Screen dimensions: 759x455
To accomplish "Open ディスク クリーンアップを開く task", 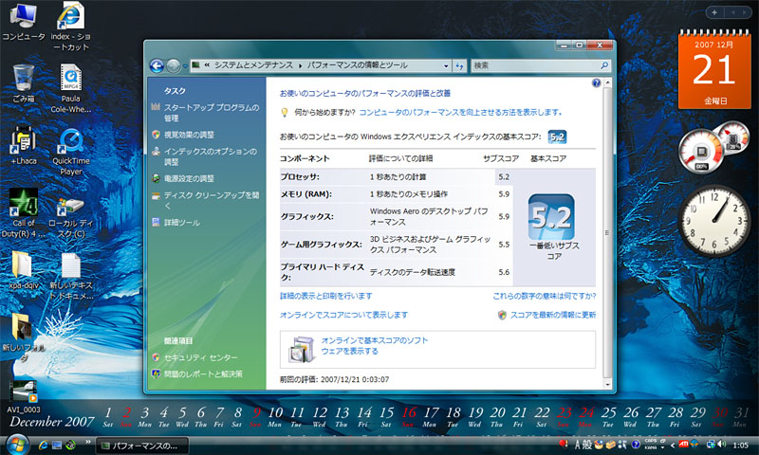I will [211, 200].
